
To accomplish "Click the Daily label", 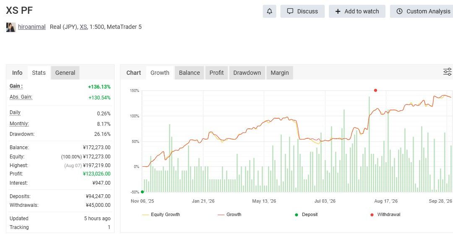I will tap(15, 112).
